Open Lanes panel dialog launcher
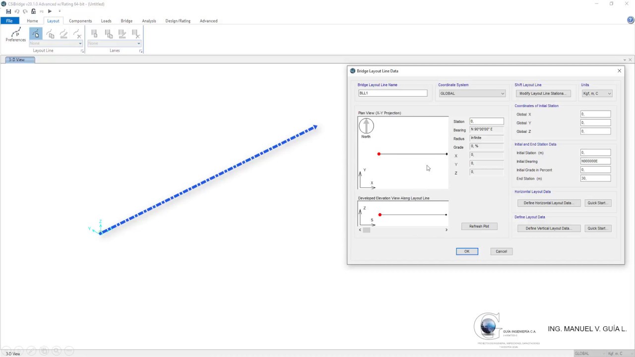 pyautogui.click(x=140, y=51)
